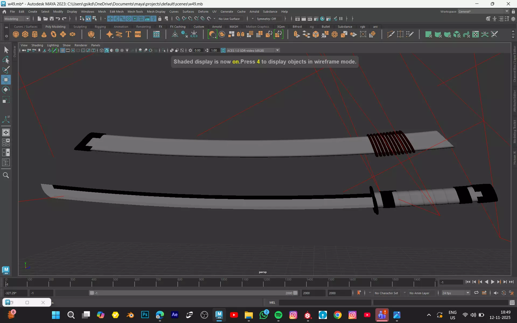
Task: Select the Rotate tool in Tool Box
Action: click(6, 90)
